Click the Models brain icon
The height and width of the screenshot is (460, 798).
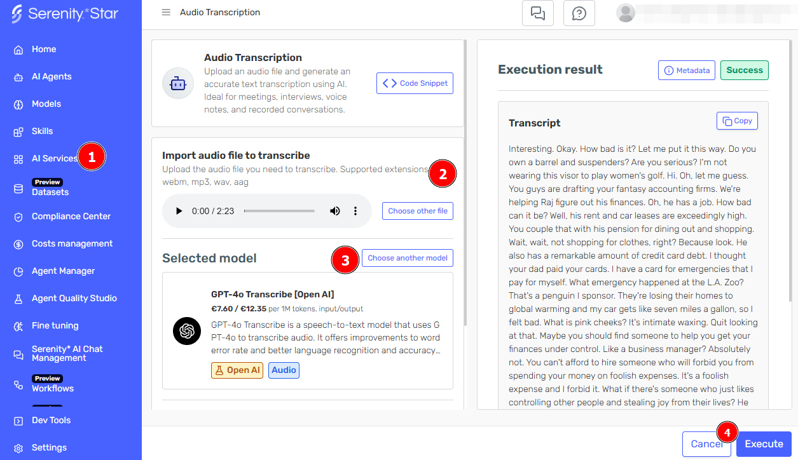tap(18, 104)
